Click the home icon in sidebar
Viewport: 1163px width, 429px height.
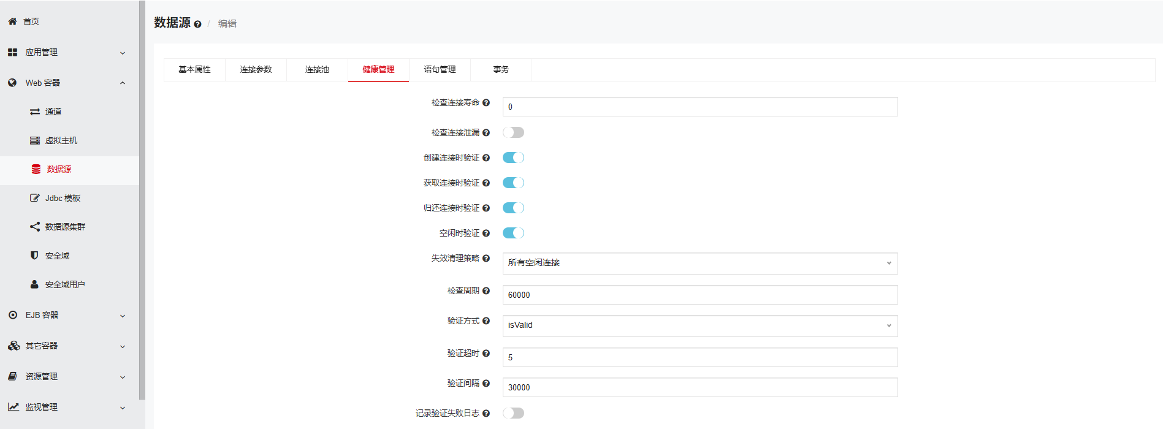(12, 21)
